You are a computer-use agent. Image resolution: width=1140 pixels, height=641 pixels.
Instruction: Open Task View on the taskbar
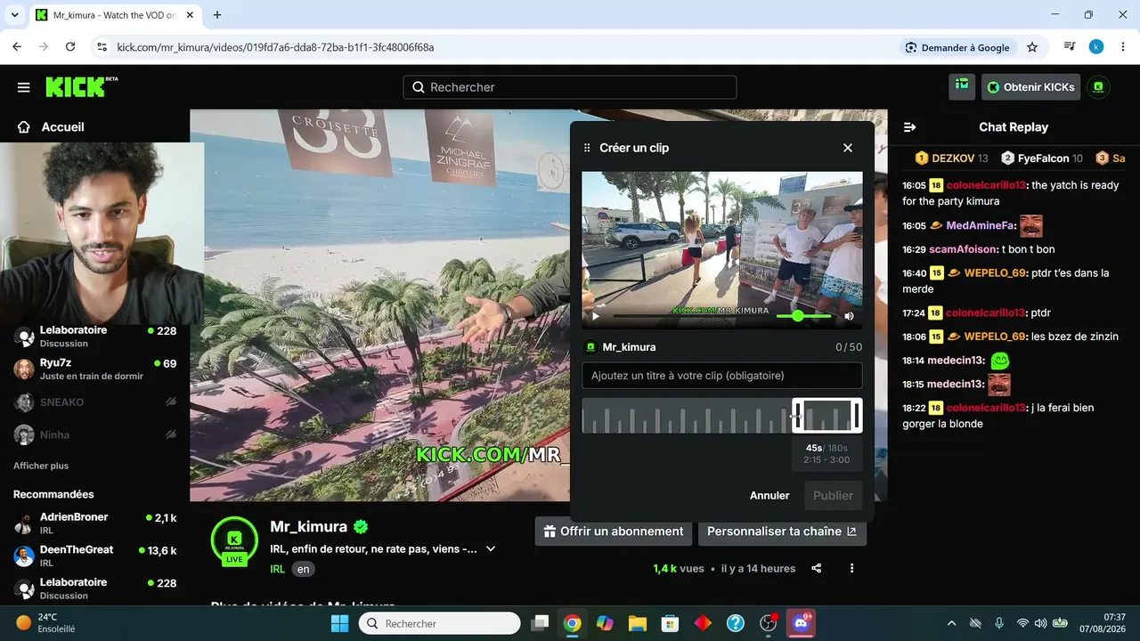[540, 623]
